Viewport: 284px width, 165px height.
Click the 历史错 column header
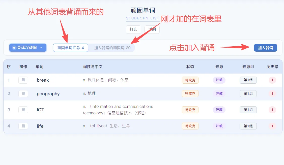click(x=272, y=67)
